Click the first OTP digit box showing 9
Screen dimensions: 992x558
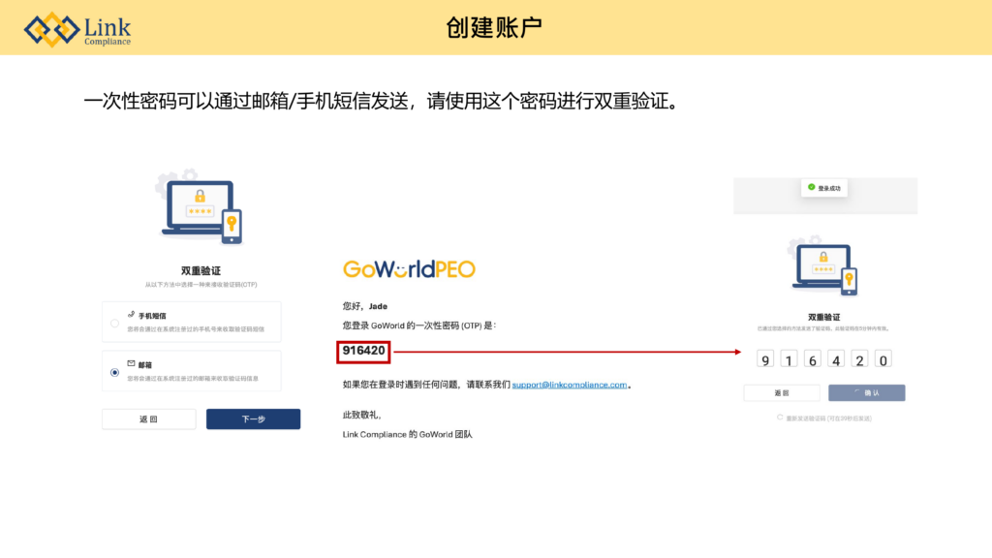[x=765, y=360]
